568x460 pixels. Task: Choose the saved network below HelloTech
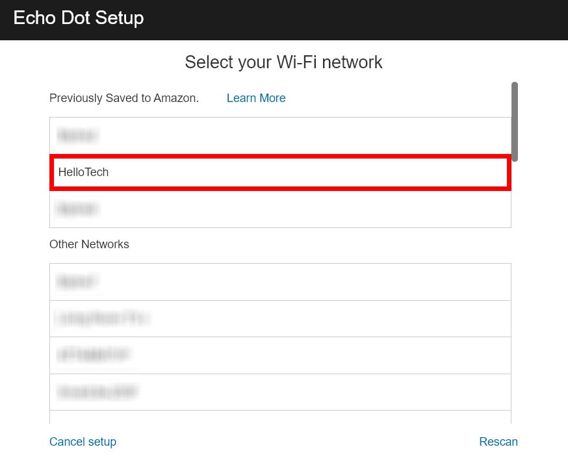tap(279, 209)
